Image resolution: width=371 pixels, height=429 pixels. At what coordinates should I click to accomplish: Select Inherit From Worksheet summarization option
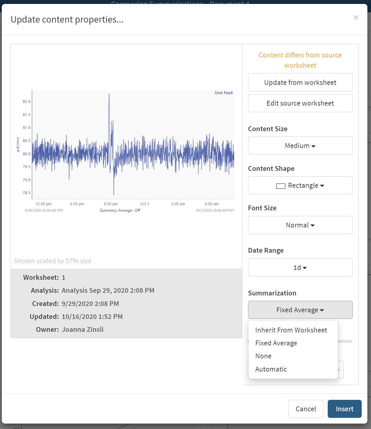(x=291, y=330)
